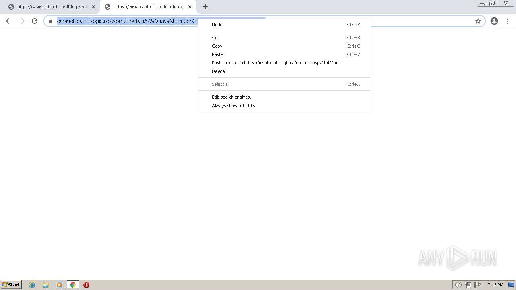Viewport: 516px width, 290px height.
Task: Close the first cabinet-cardiologie tab
Action: [x=94, y=7]
